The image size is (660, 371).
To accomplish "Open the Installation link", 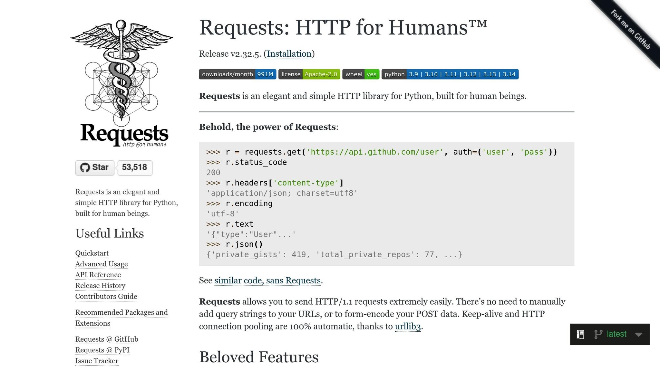I will pyautogui.click(x=289, y=54).
